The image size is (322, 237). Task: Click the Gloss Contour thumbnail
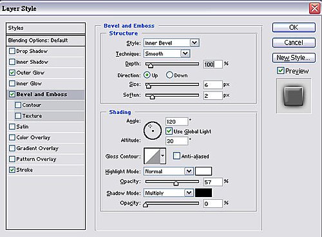[x=152, y=156]
